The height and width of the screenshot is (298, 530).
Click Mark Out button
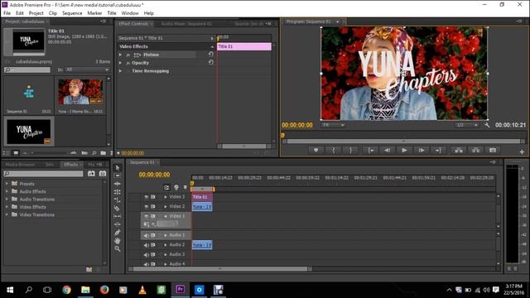[351, 151]
